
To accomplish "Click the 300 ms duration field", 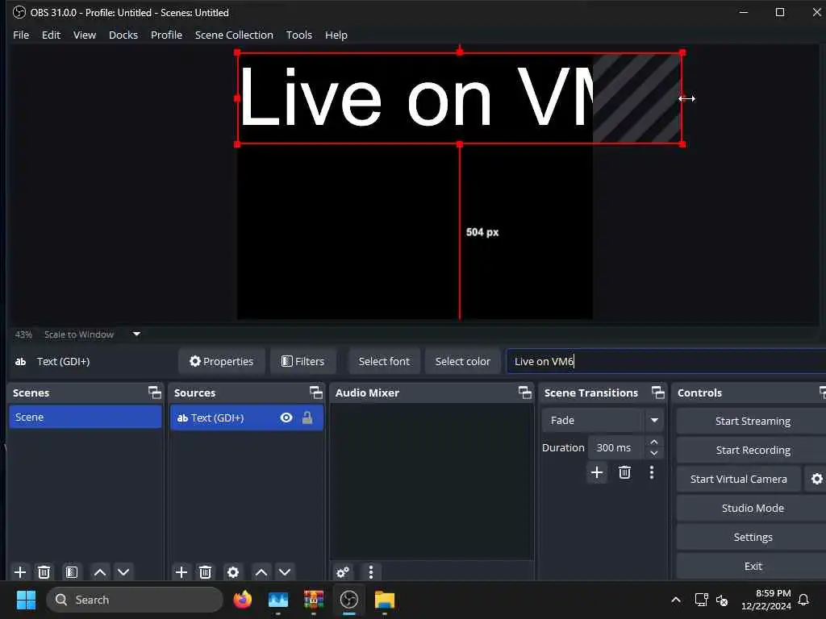I will (x=615, y=447).
